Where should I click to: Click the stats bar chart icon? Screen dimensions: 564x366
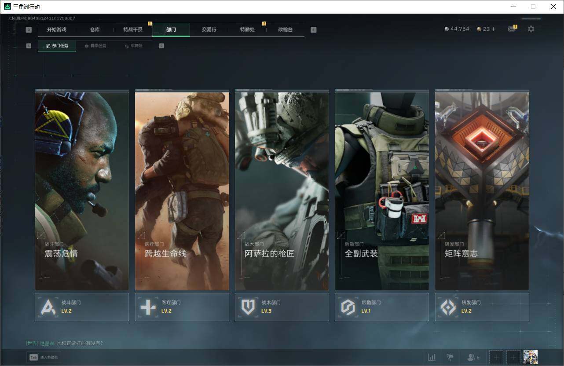432,357
